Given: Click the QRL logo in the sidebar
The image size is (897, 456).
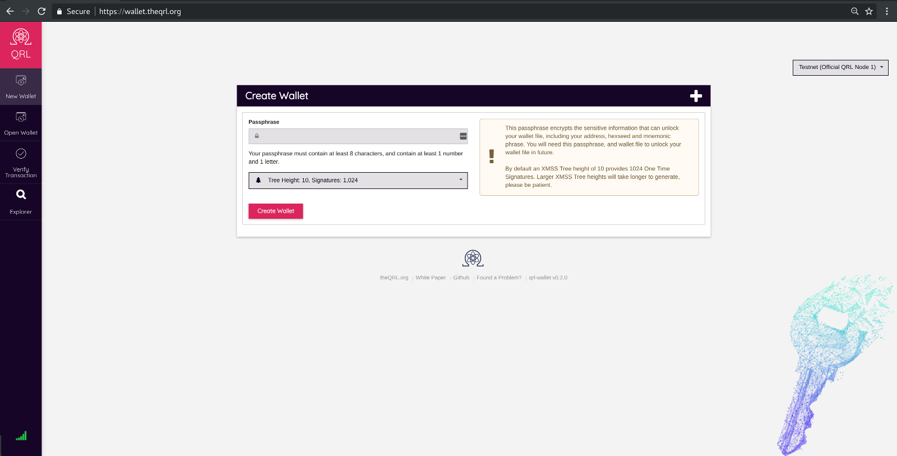Looking at the screenshot, I should point(21,45).
